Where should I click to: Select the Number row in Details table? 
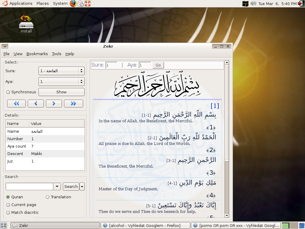pyautogui.click(x=45, y=139)
